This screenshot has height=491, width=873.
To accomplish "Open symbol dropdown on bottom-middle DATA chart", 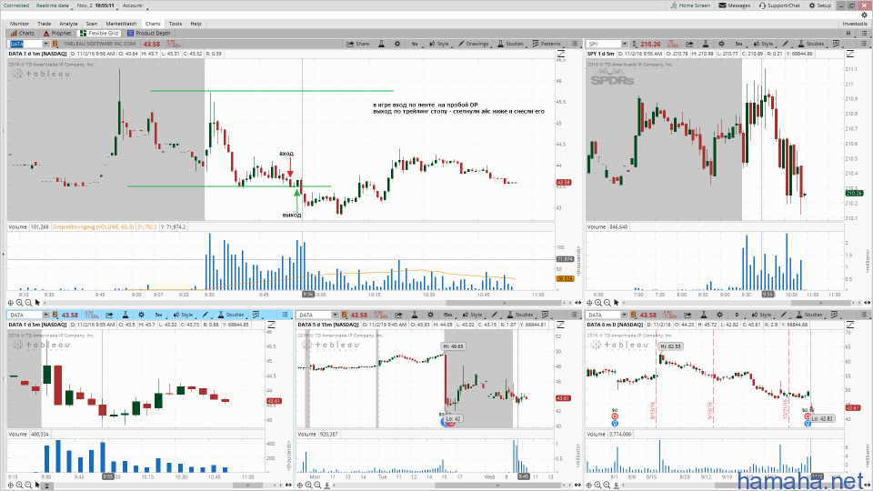I will pyautogui.click(x=336, y=316).
